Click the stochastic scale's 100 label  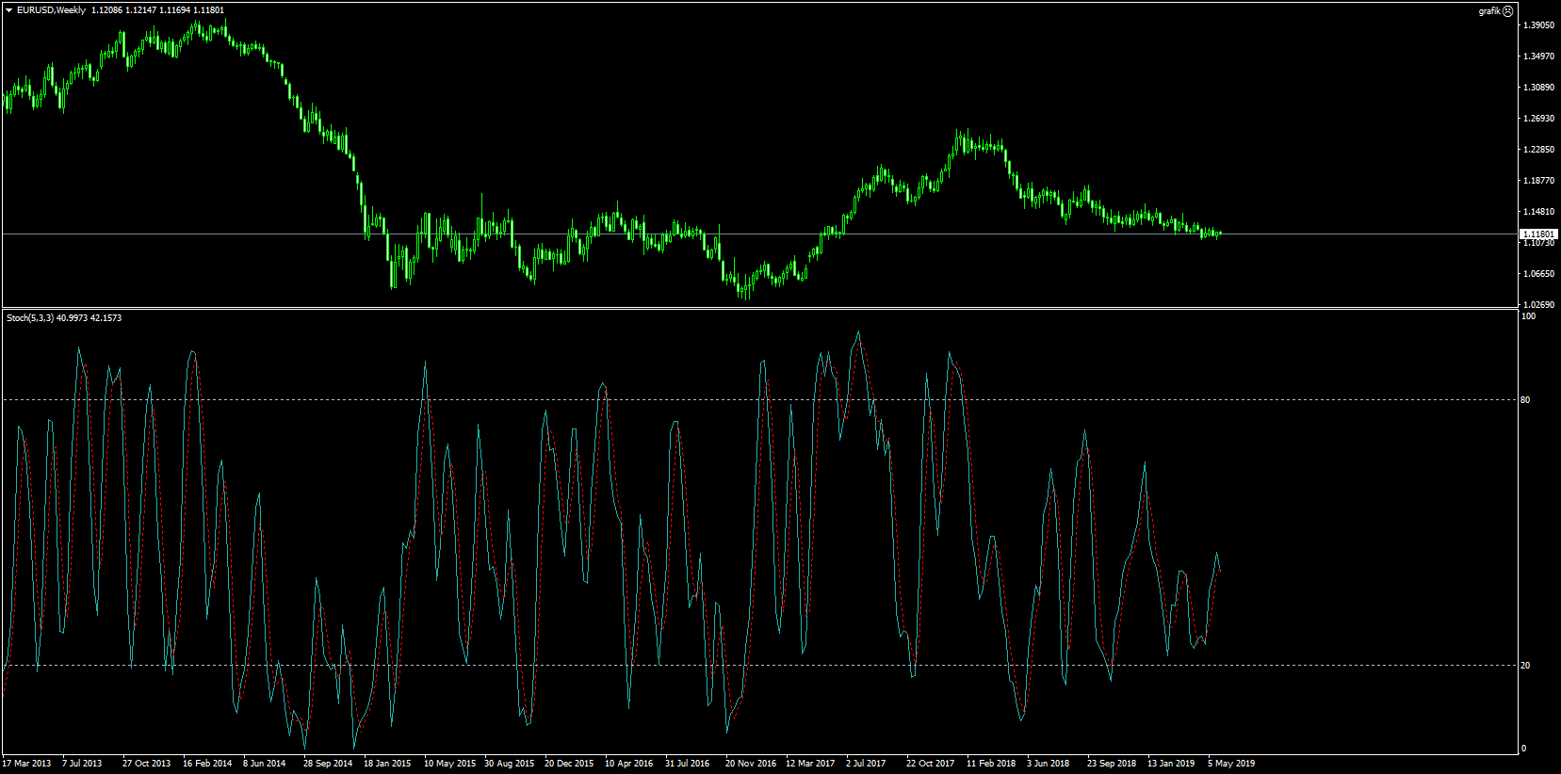tap(1528, 316)
